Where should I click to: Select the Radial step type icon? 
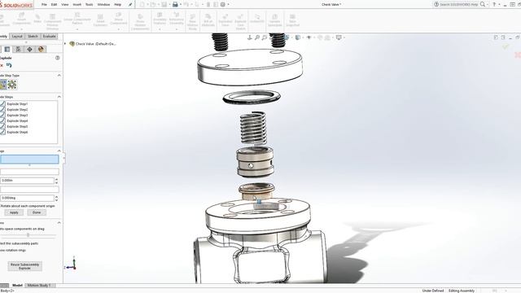(12, 85)
